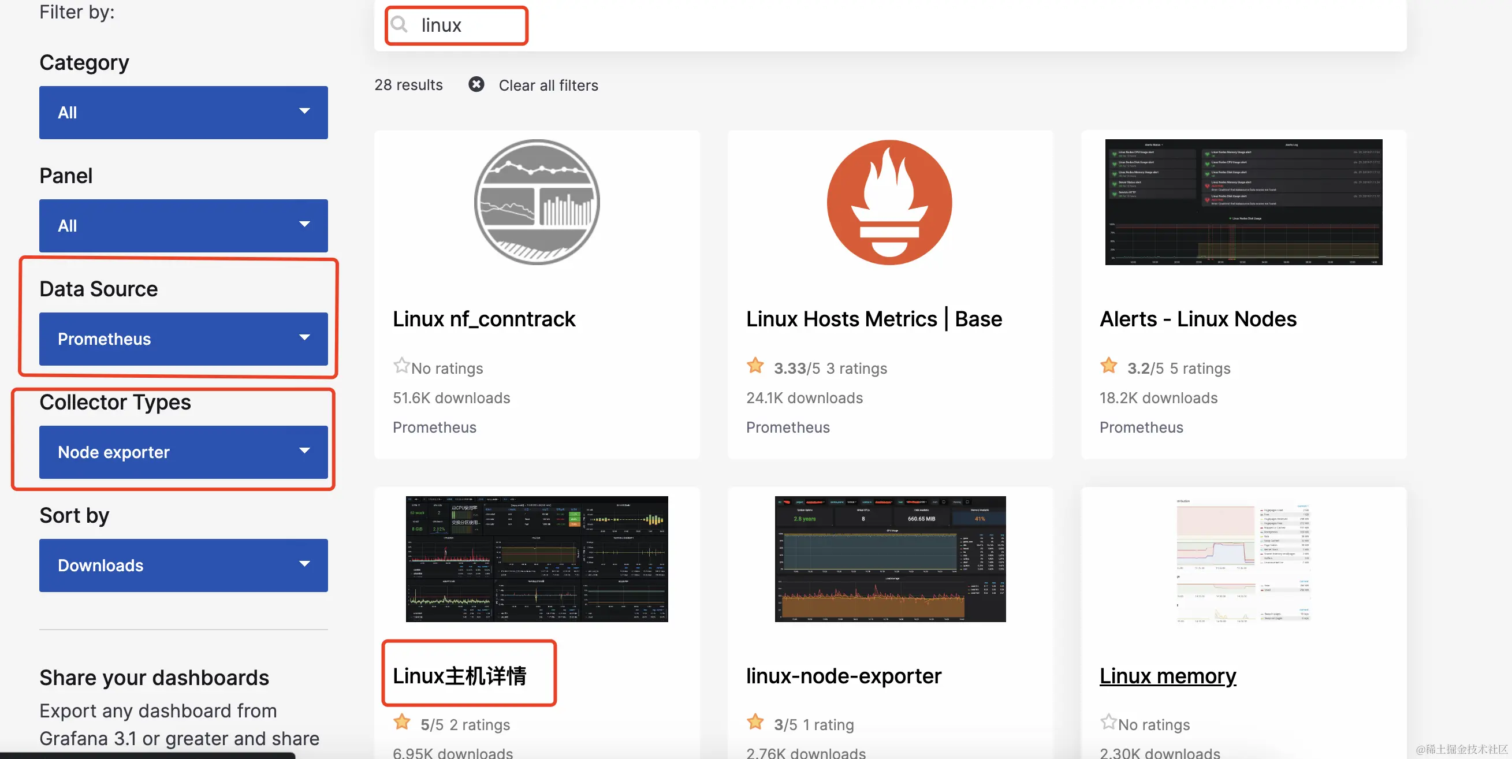Open the Category dropdown

183,112
